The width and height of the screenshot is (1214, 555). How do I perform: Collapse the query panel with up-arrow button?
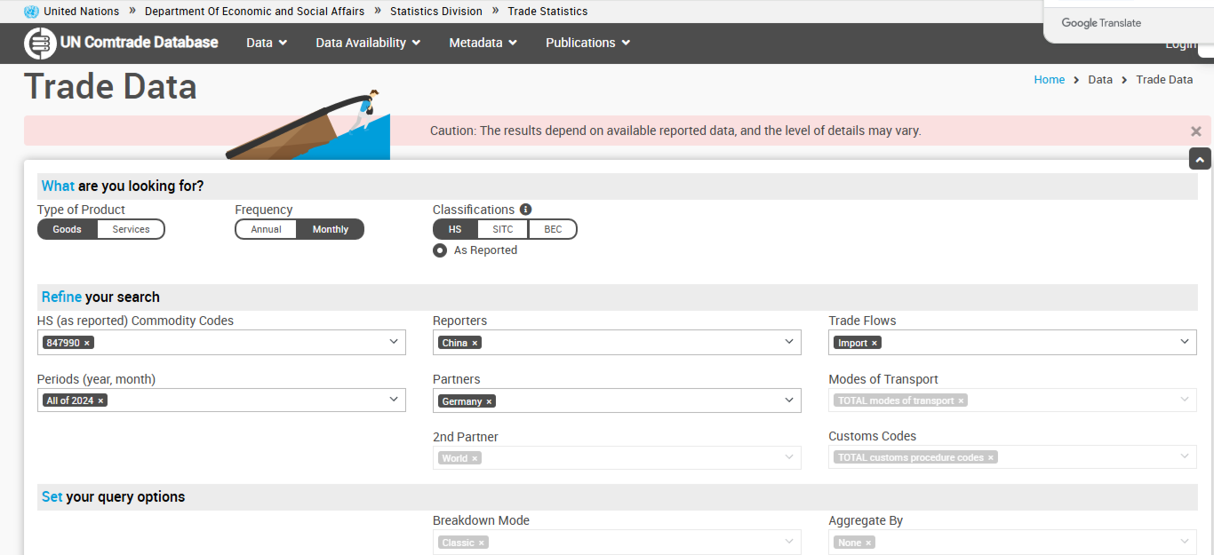tap(1200, 159)
